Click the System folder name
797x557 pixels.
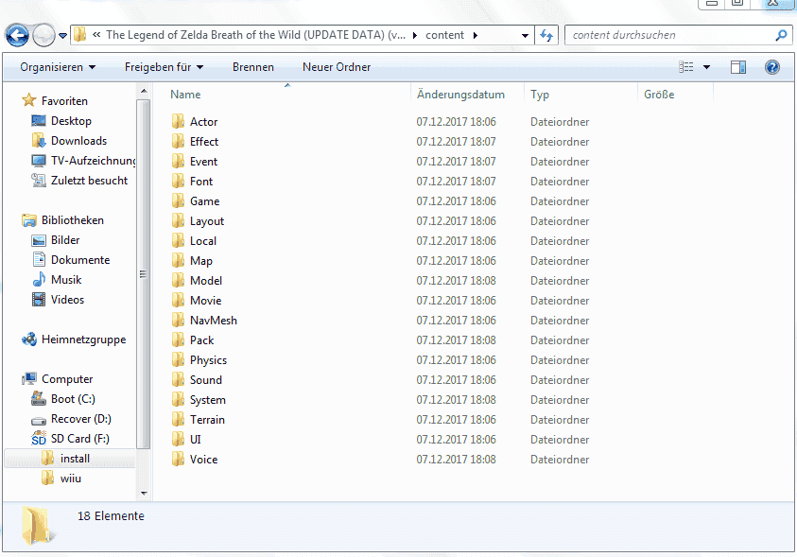(208, 400)
